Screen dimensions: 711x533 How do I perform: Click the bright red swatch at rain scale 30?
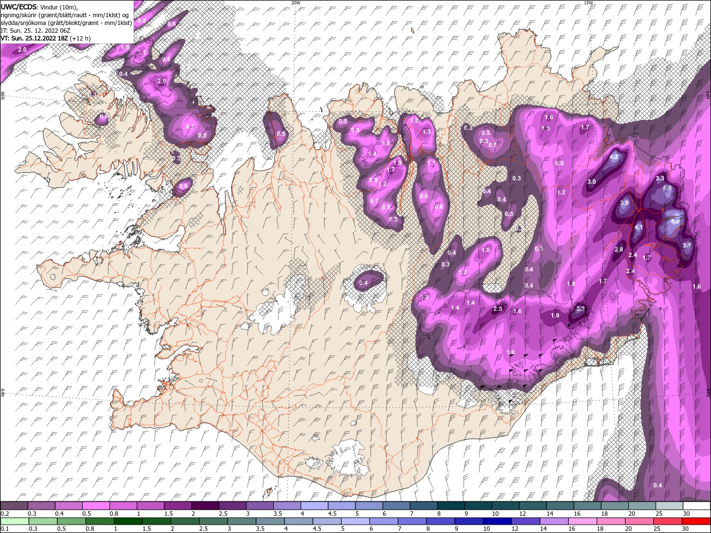click(x=696, y=521)
